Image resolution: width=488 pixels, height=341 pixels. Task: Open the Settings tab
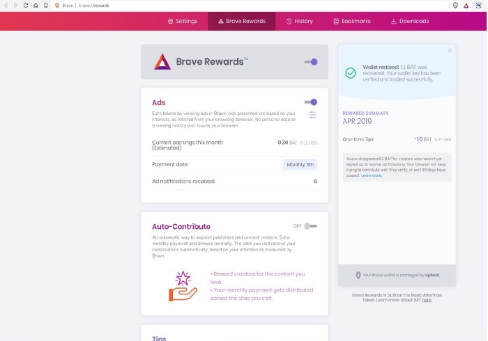coord(183,21)
